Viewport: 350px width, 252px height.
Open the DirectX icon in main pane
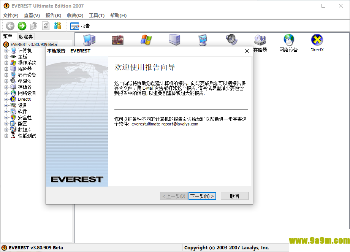click(317, 43)
